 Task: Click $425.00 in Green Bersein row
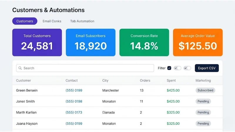click(x=173, y=90)
